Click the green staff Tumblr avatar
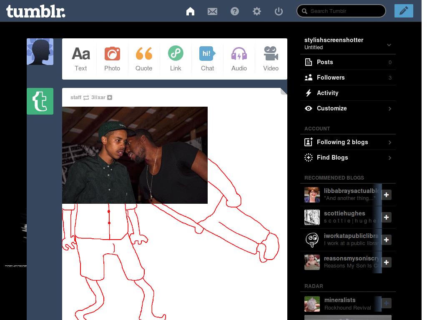Image resolution: width=427 pixels, height=320 pixels. pyautogui.click(x=40, y=101)
